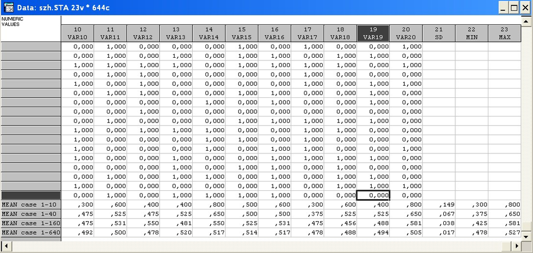Click vertical scrollbar up arrow
Viewport: 533px width, 253px height.
click(526, 20)
